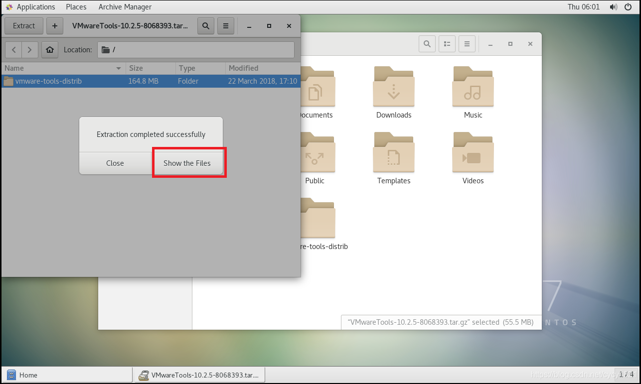The width and height of the screenshot is (641, 384).
Task: Search in the Files window
Action: [427, 44]
